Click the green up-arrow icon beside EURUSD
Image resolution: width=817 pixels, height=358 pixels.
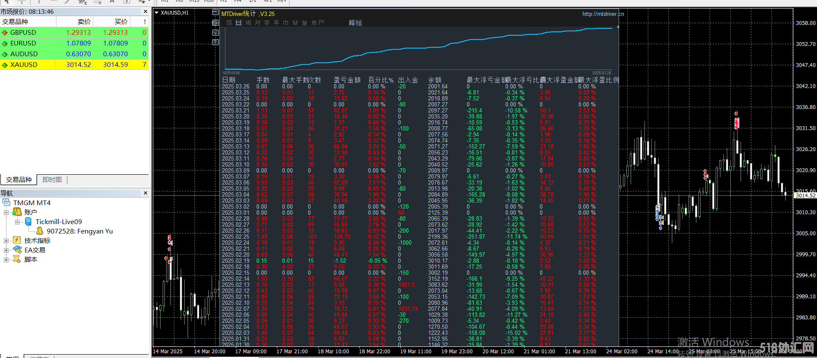5,43
